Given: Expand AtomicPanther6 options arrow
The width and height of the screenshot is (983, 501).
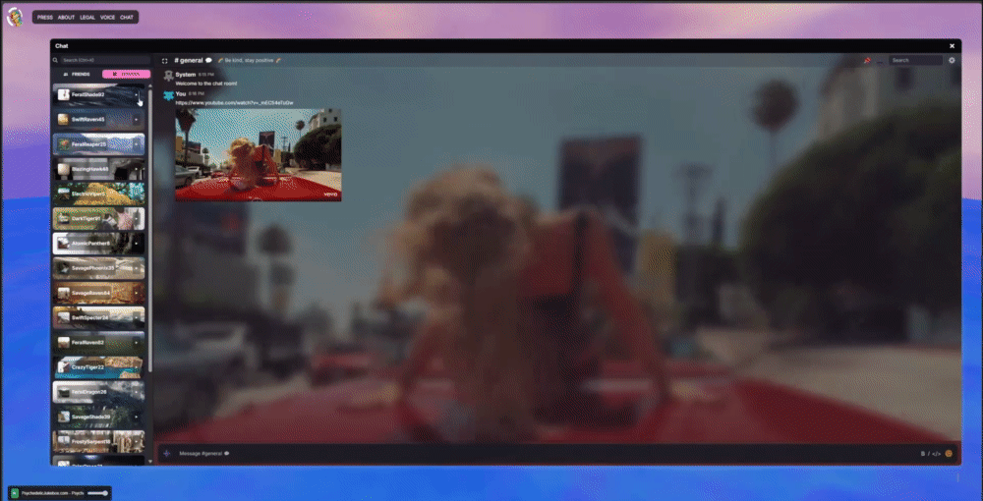Looking at the screenshot, I should [136, 243].
